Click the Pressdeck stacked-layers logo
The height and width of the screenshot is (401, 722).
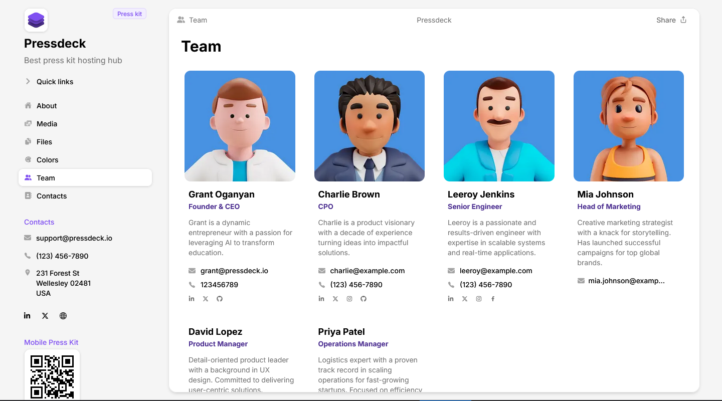coord(36,20)
